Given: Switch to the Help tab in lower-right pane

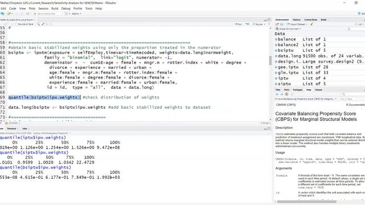Looking at the screenshot, I should click(x=309, y=90).
